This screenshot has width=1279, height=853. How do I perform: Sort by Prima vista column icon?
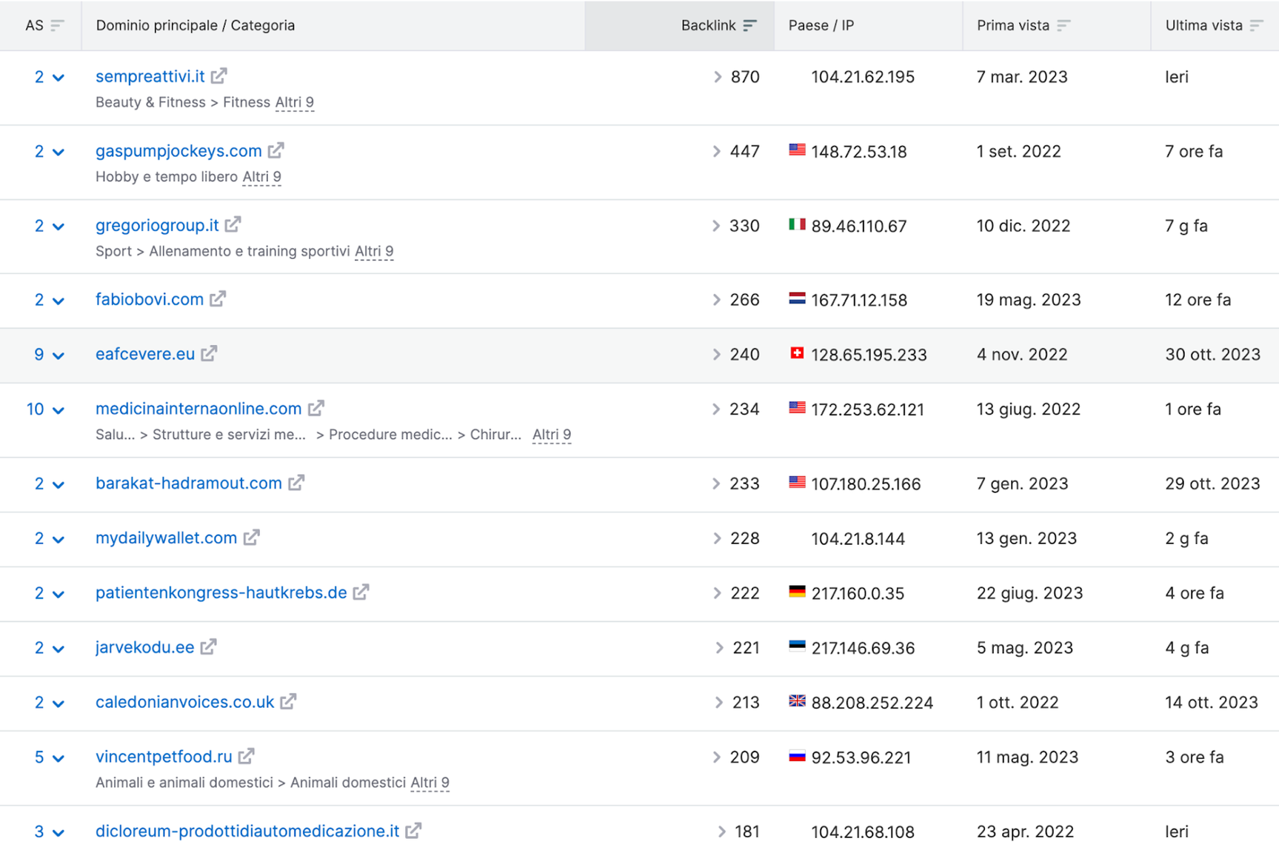[x=1064, y=26]
